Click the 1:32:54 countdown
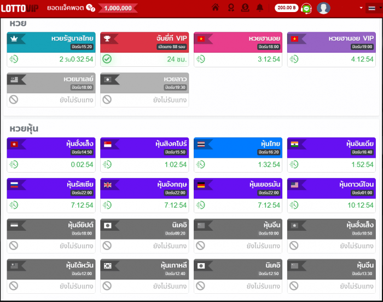Image resolution: width=383 pixels, height=302 pixels. tap(269, 164)
